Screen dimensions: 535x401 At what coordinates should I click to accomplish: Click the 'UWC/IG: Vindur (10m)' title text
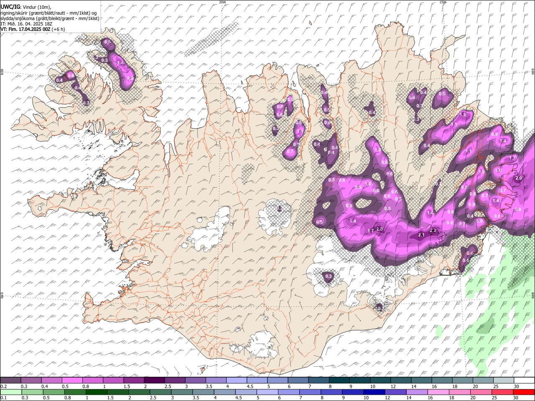(25, 7)
